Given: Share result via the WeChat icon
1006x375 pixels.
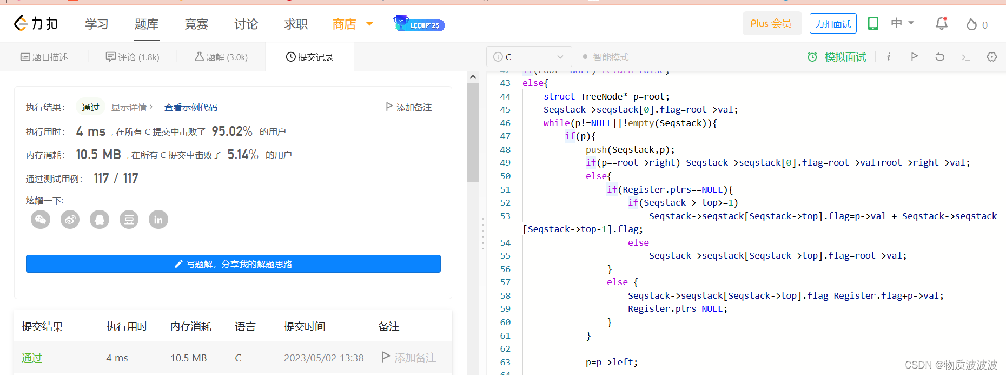Looking at the screenshot, I should [x=41, y=220].
